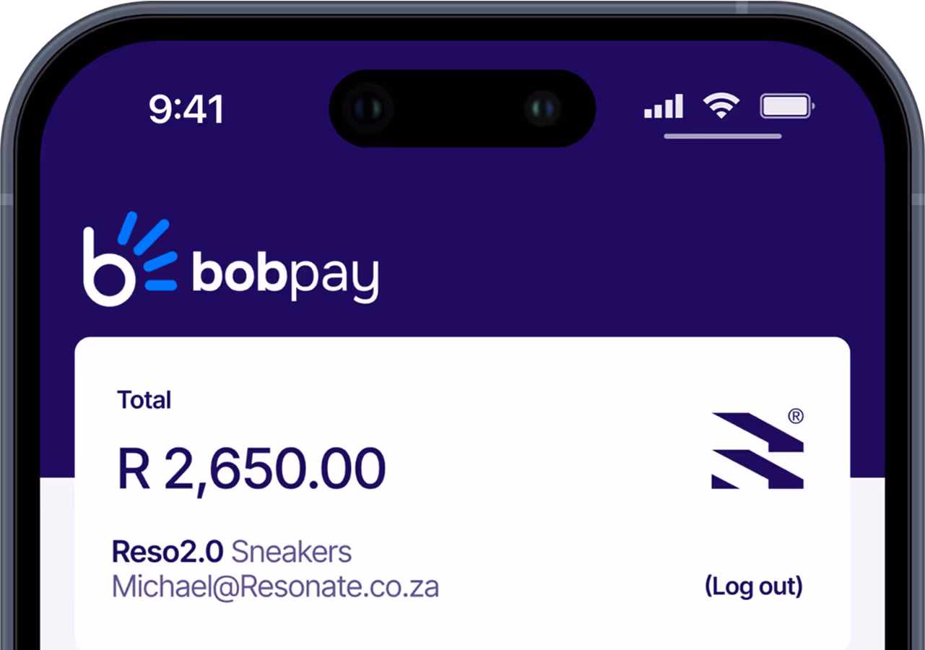The width and height of the screenshot is (925, 650).
Task: Click the battery indicator icon
Action: click(787, 107)
